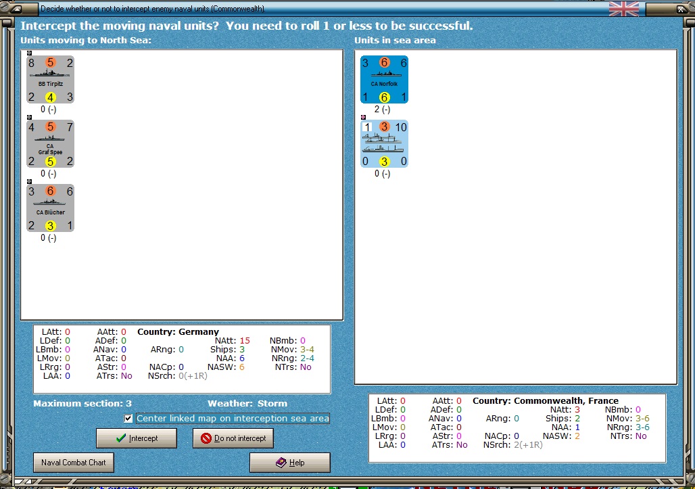Click the small marker above the convoy unit

point(364,118)
